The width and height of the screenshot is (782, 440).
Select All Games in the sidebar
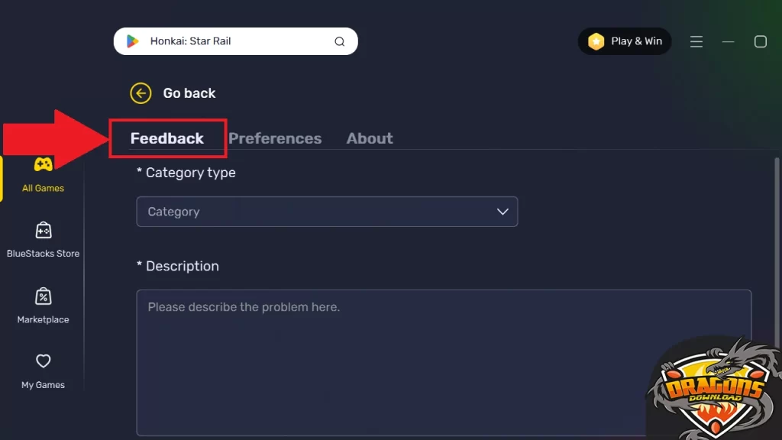(42, 172)
